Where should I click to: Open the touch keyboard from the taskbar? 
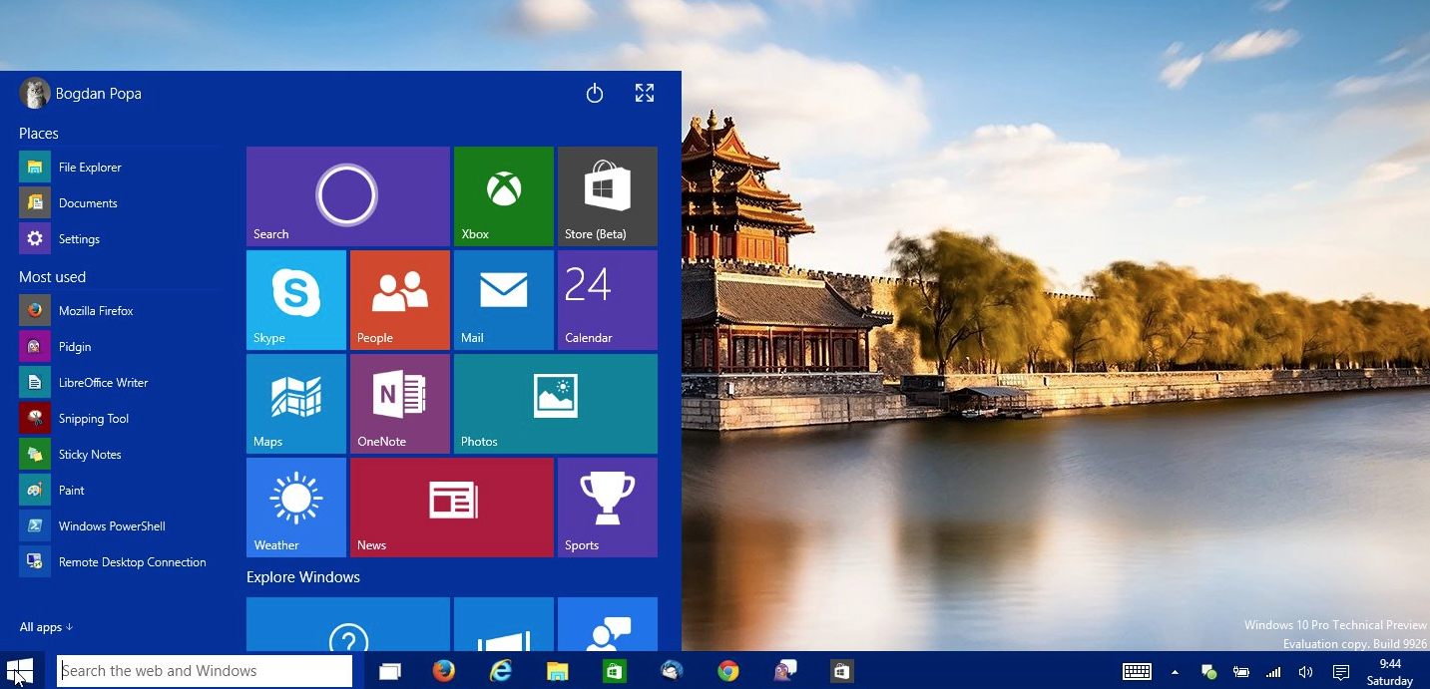(1138, 672)
